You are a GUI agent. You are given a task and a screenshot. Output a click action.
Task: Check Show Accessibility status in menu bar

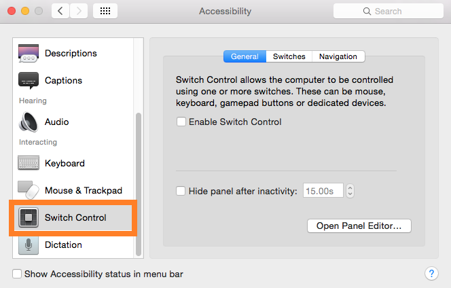click(17, 274)
